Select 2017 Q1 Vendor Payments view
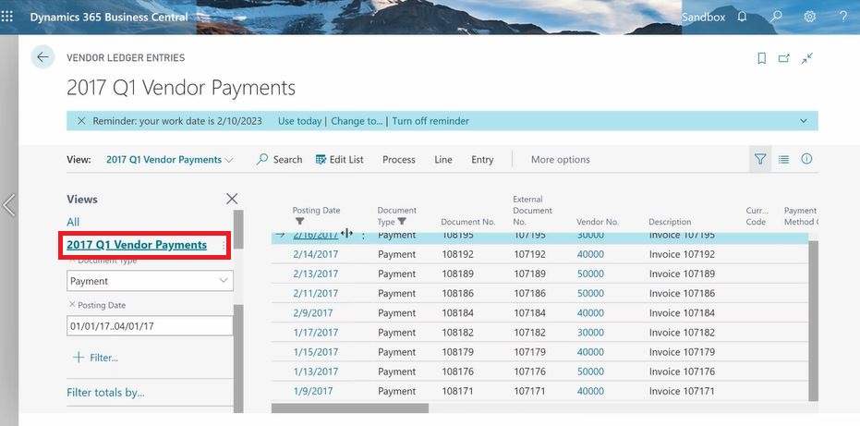The image size is (860, 426). tap(137, 245)
